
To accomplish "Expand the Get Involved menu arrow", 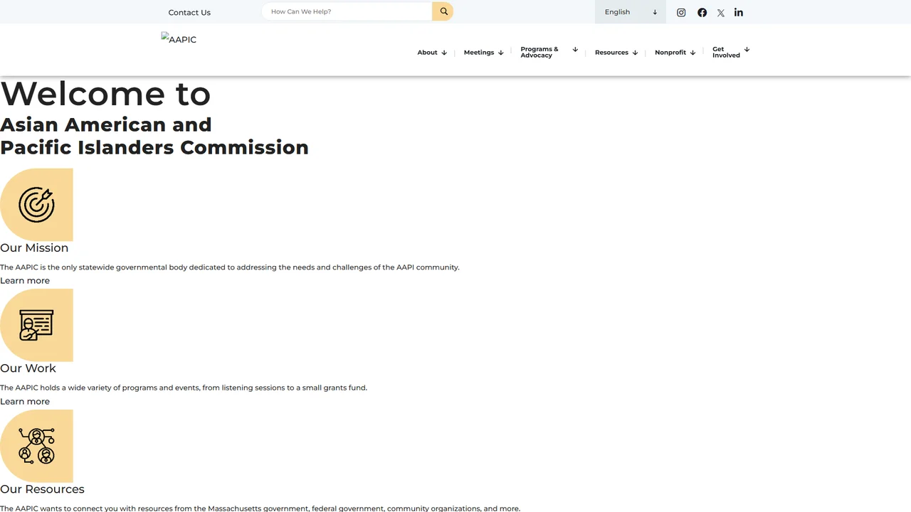I will tap(747, 50).
